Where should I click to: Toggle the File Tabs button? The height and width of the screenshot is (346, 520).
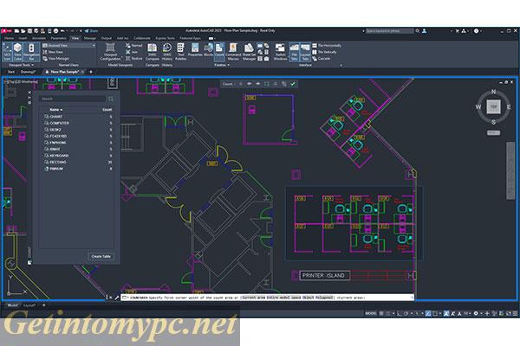pyautogui.click(x=294, y=52)
